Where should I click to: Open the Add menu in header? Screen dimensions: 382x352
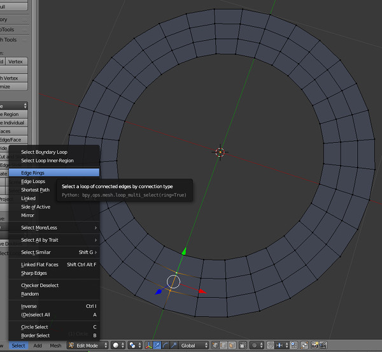click(x=38, y=346)
